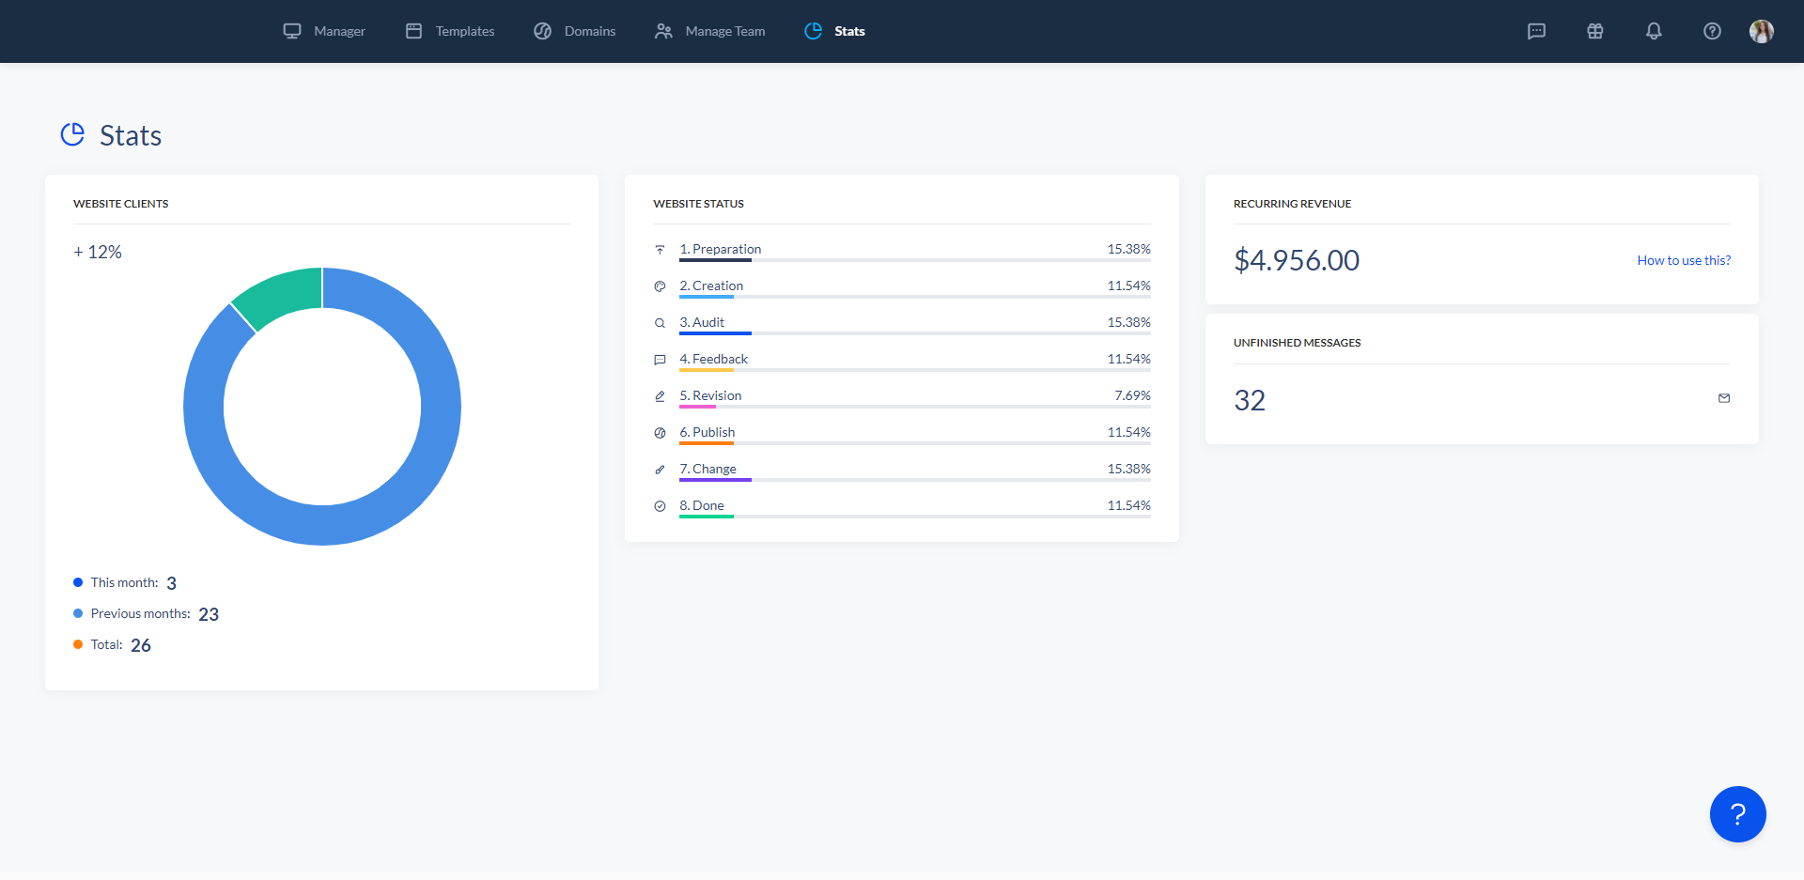Click the Domains globe icon

(x=542, y=31)
